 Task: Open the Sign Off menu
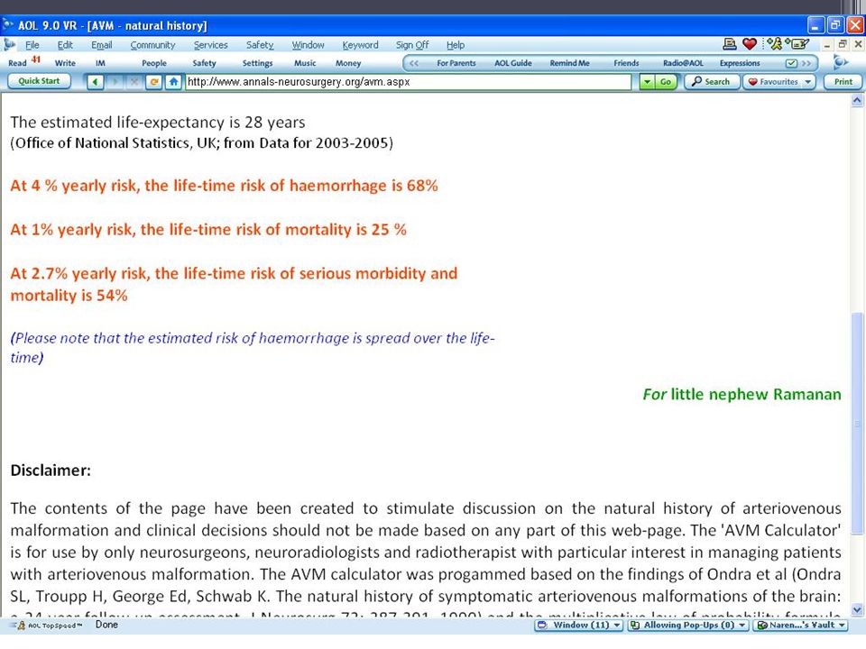pos(412,45)
